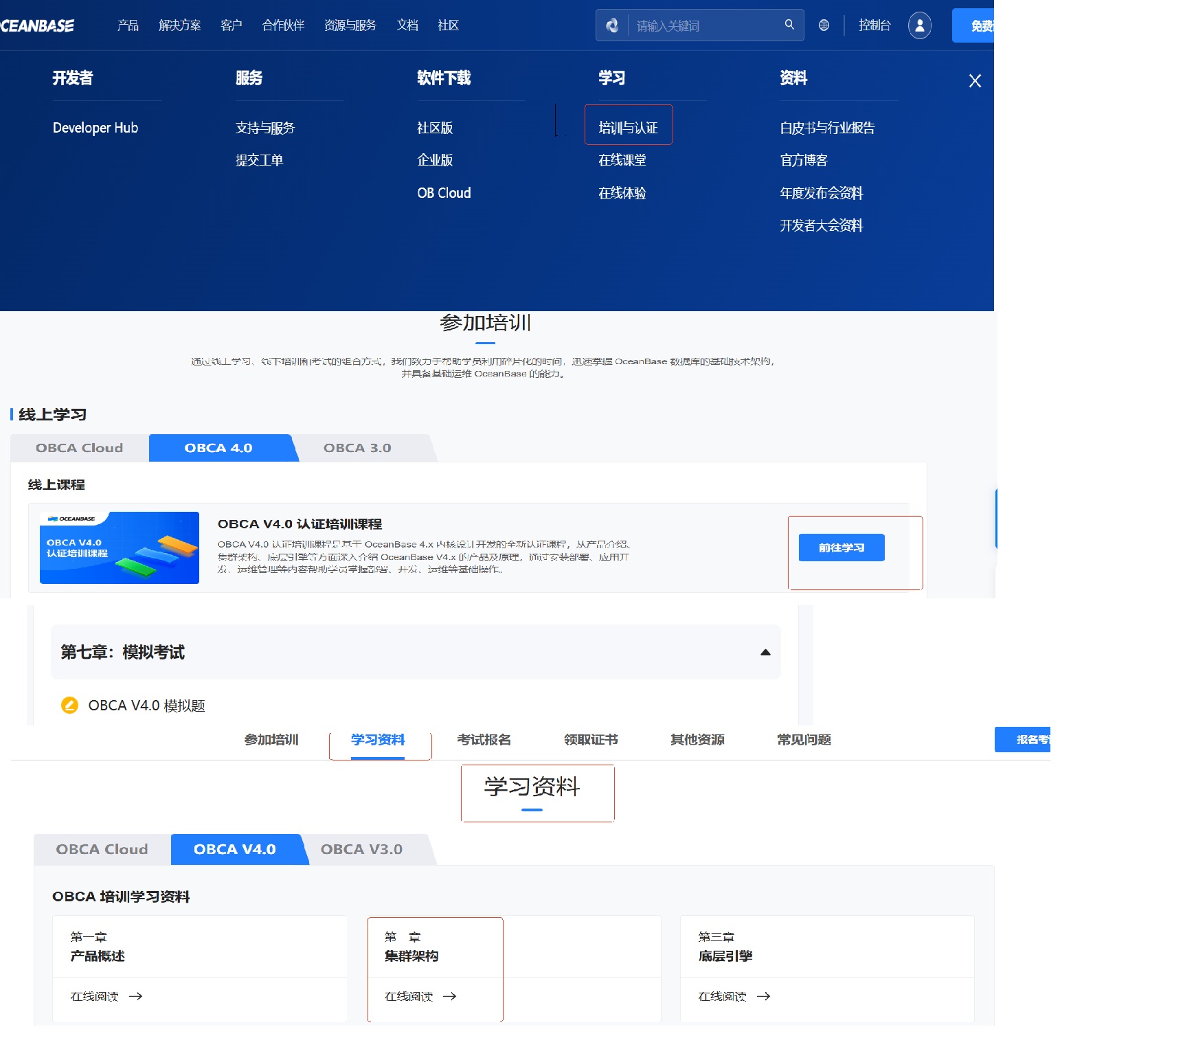This screenshot has width=1196, height=1060.
Task: Open the AI assistant icon in search box
Action: point(612,25)
